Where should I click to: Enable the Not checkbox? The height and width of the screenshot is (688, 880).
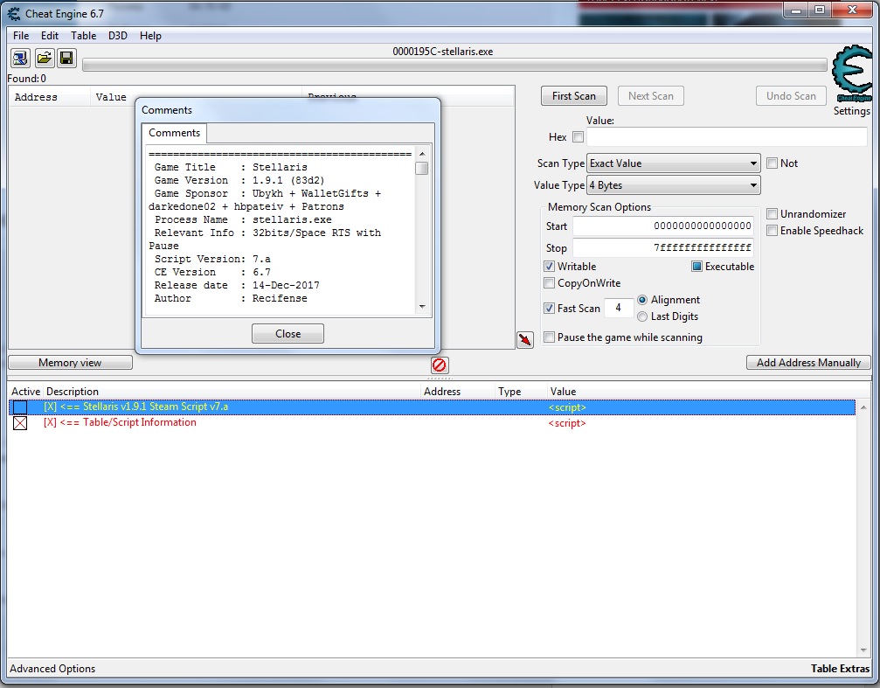[x=773, y=163]
